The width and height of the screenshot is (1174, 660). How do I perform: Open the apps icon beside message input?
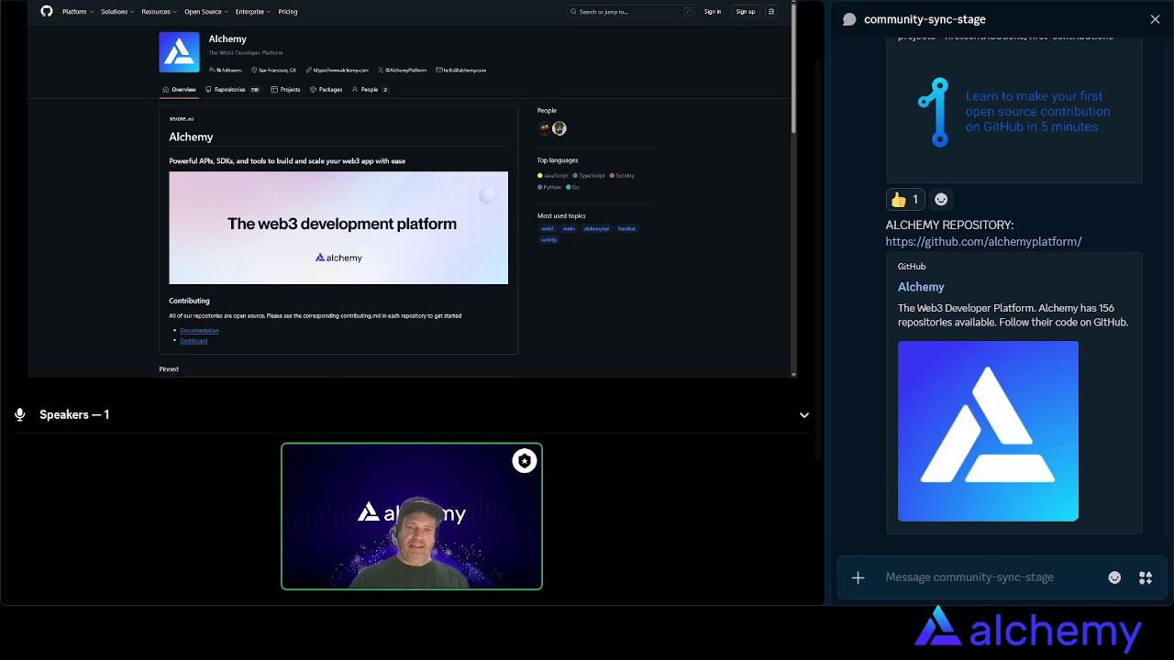click(1146, 577)
